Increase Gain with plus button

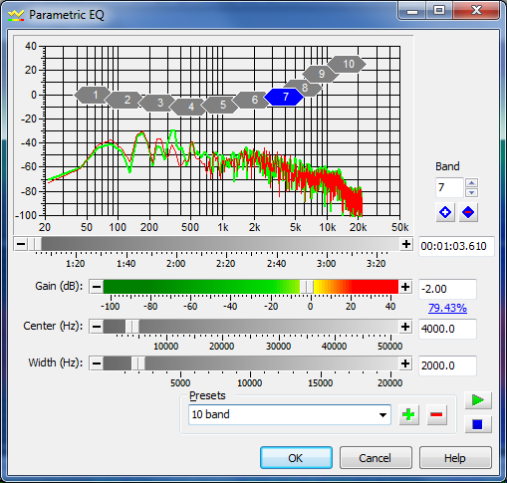pos(405,287)
